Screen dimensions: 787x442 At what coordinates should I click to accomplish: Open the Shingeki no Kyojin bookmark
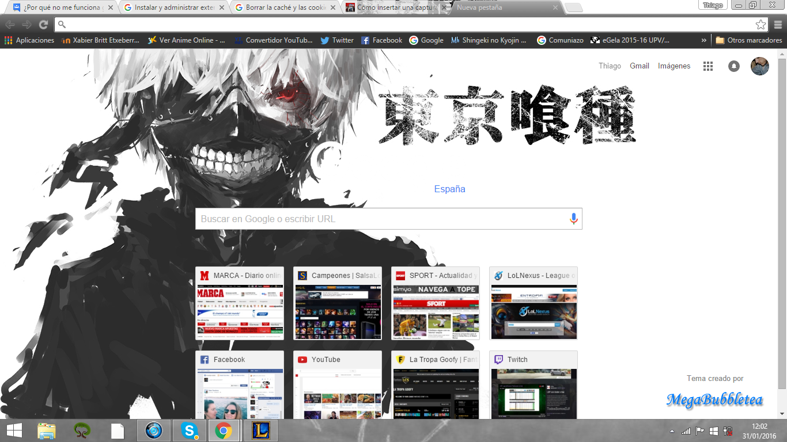click(x=489, y=40)
